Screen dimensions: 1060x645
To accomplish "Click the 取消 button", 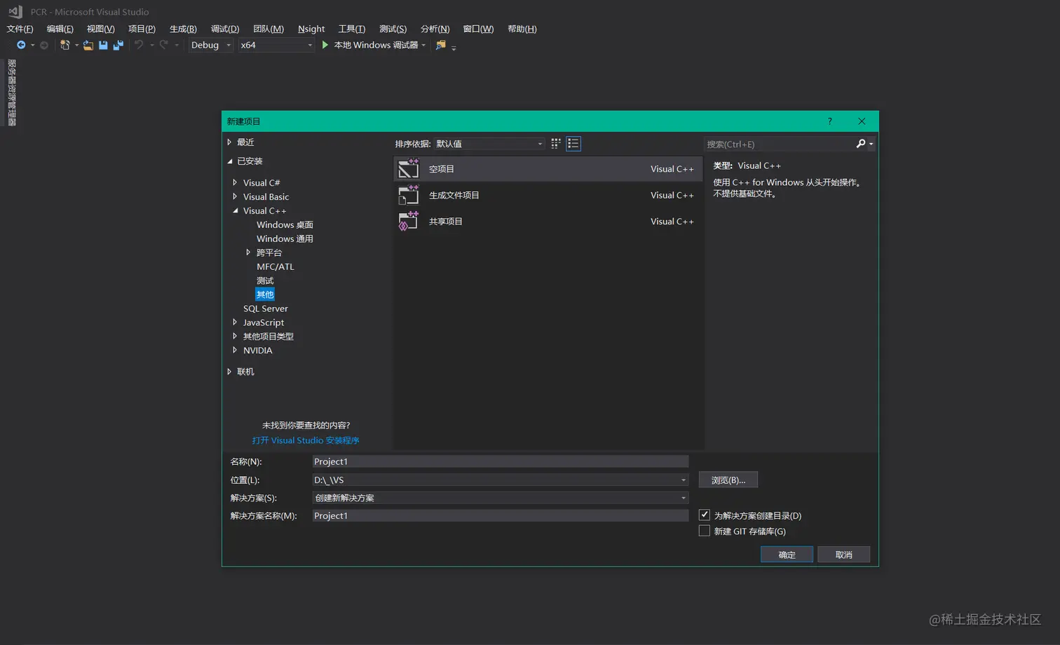I will tap(844, 555).
